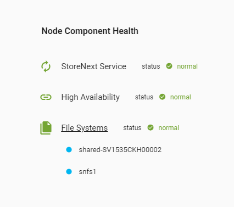Select the shared-SV1535CKH00002 file system
The height and width of the screenshot is (207, 234).
(120, 150)
